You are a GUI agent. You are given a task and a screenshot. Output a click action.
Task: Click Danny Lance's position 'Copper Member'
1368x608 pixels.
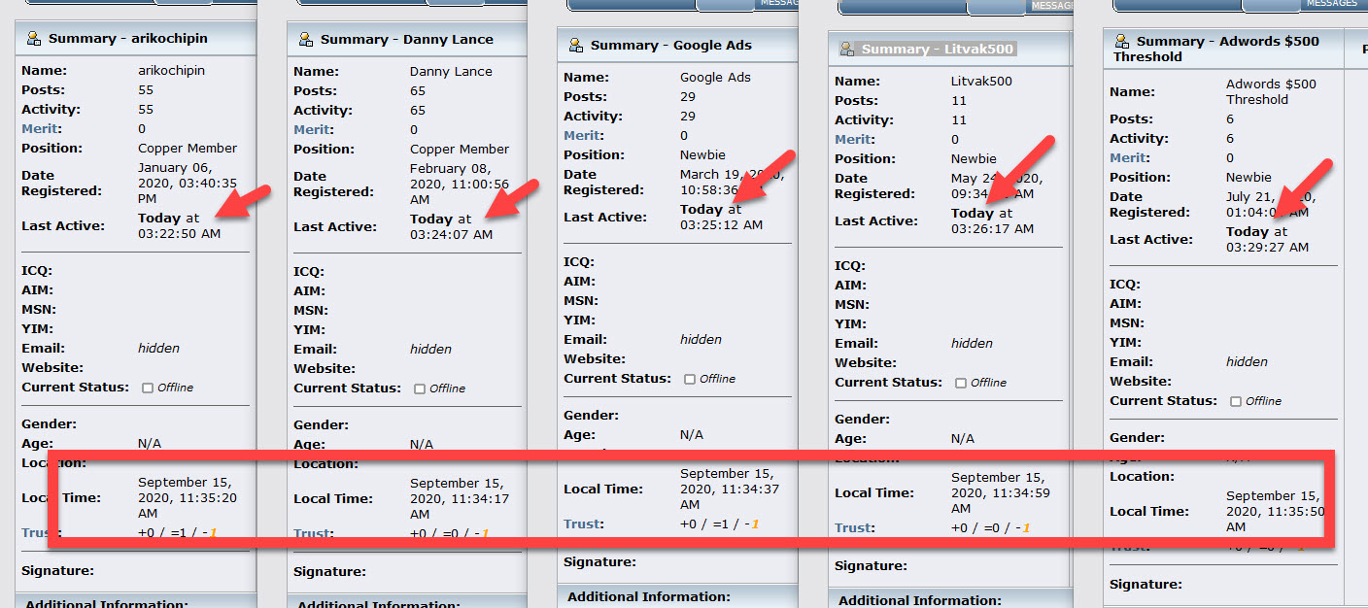pos(460,150)
